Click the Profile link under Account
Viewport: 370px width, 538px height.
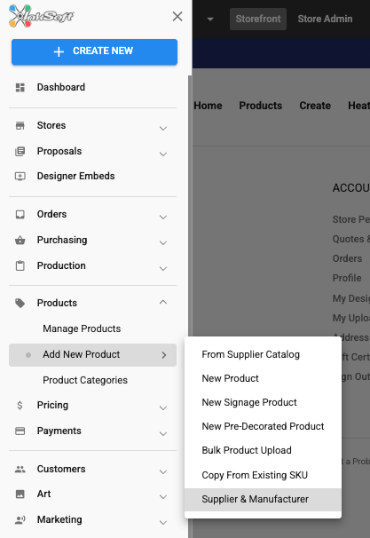(347, 278)
